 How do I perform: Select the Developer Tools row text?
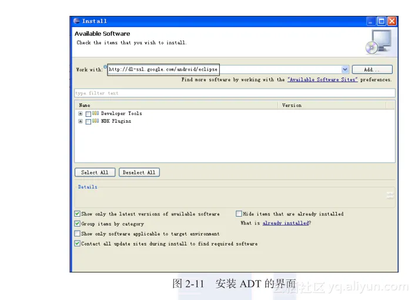point(122,113)
